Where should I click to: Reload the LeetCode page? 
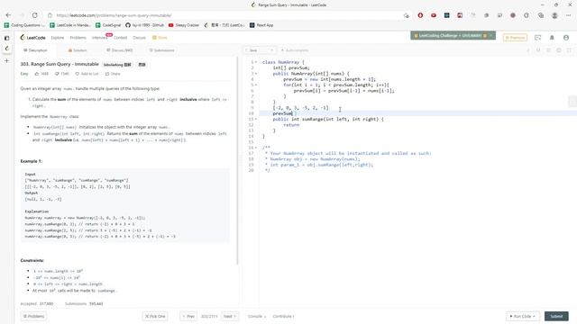(34, 15)
